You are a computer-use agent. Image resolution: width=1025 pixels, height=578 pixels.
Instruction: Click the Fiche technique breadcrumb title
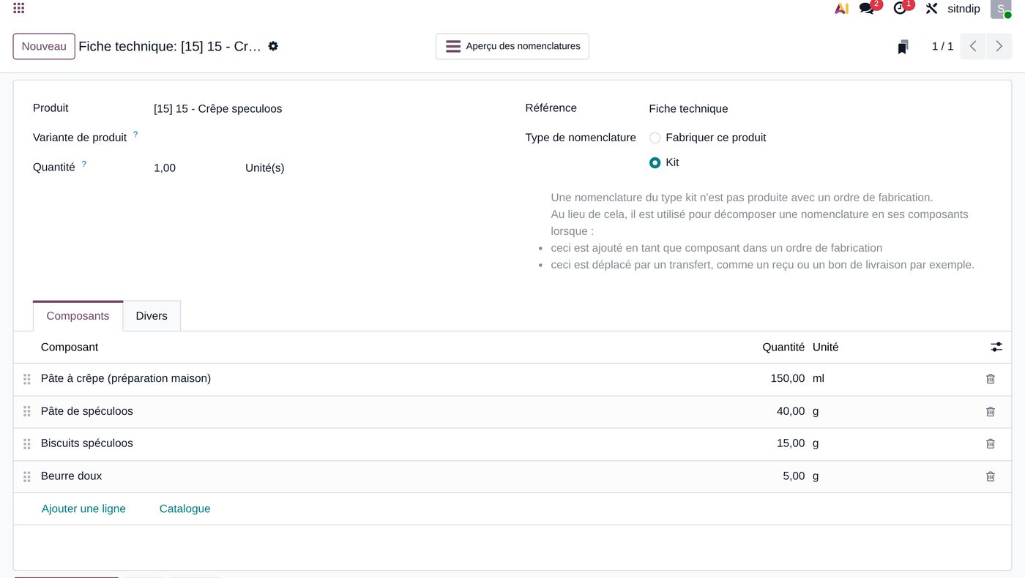170,46
